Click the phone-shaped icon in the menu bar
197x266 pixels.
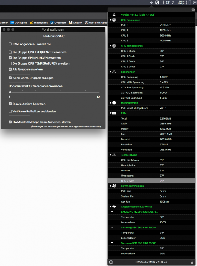pyautogui.click(x=190, y=2)
